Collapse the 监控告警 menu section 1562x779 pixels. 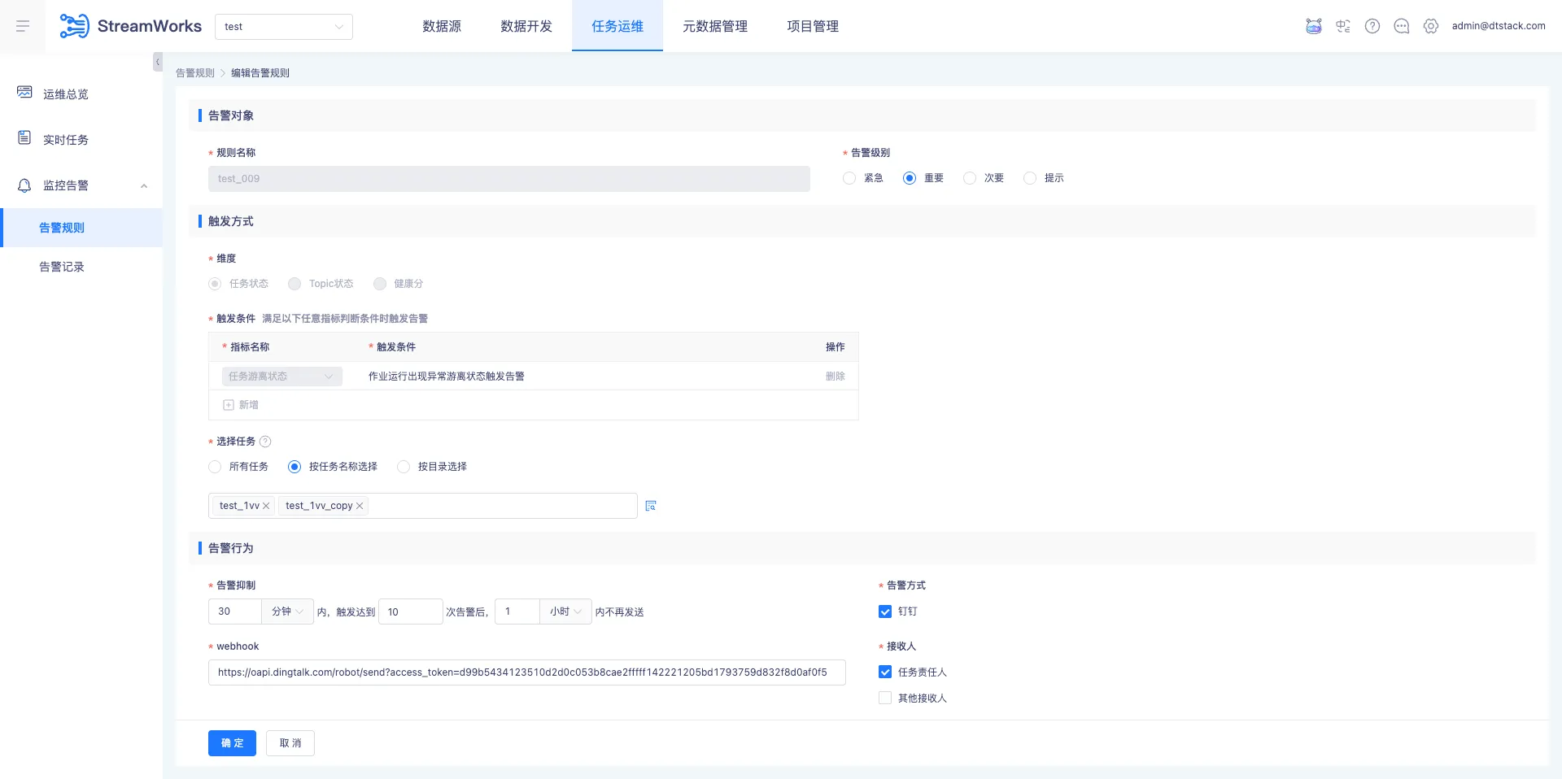coord(144,186)
